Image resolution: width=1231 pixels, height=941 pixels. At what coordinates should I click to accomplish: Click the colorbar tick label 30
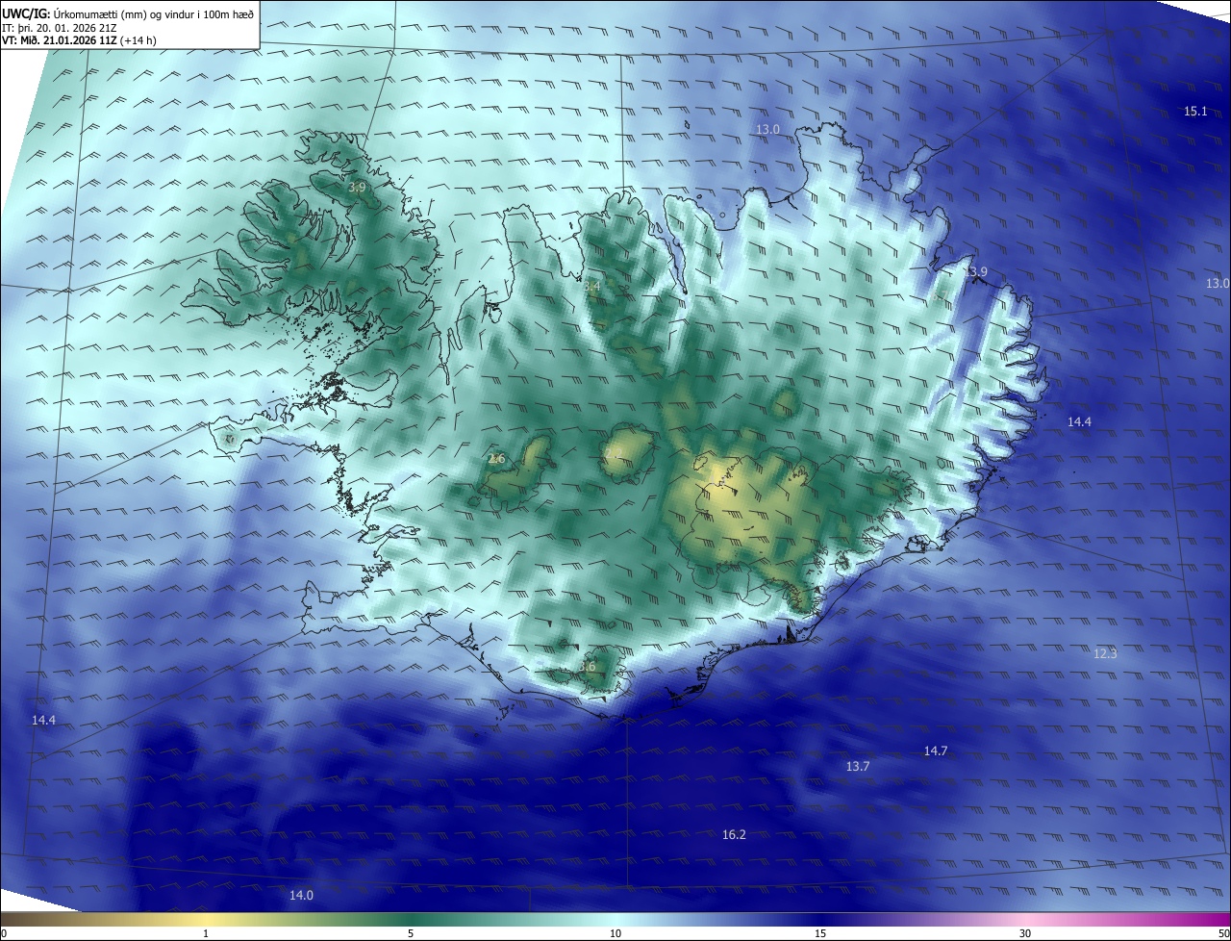pyautogui.click(x=1025, y=933)
